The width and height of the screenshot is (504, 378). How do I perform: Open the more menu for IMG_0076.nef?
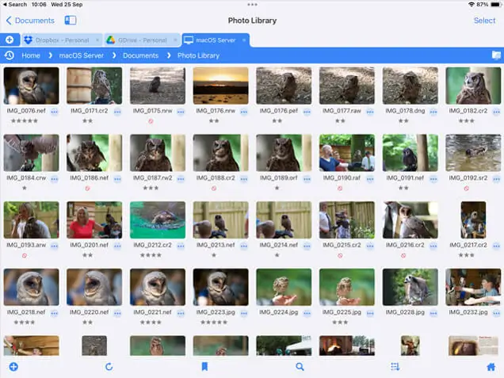pos(54,113)
